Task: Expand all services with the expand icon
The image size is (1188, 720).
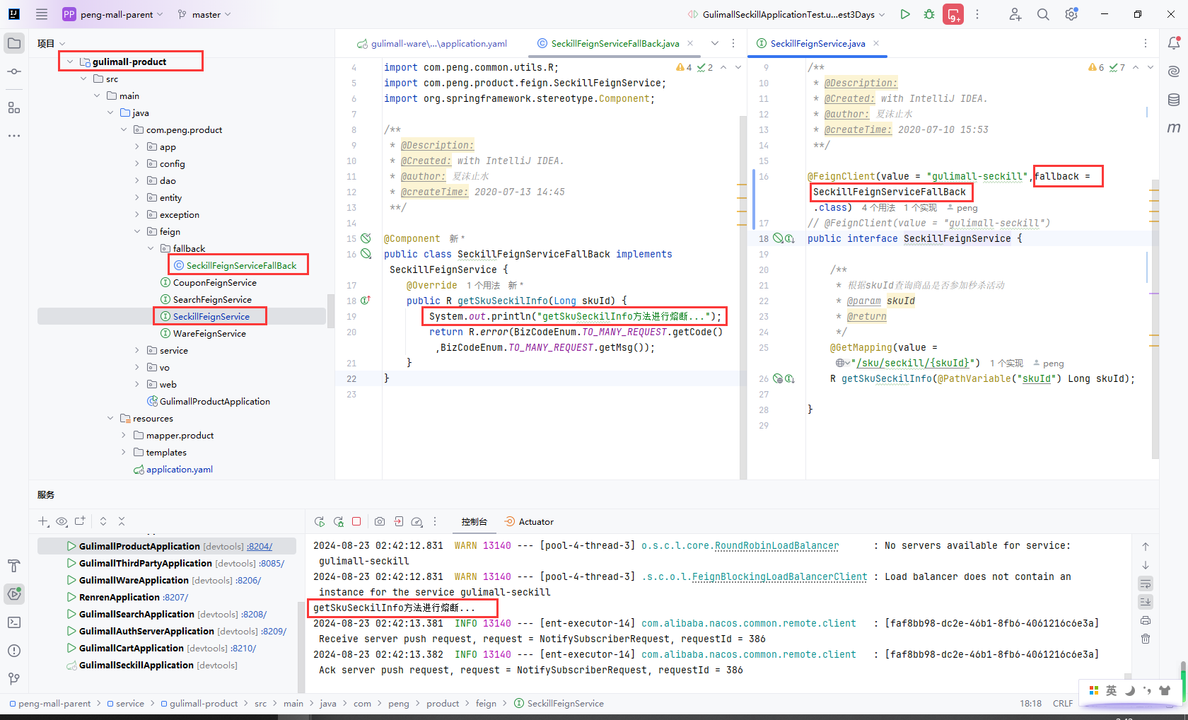Action: pos(103,521)
